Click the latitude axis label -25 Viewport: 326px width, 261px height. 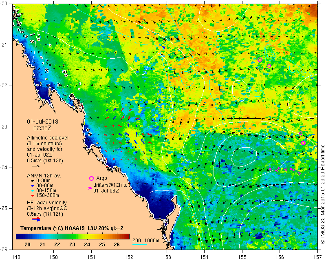point(4,208)
